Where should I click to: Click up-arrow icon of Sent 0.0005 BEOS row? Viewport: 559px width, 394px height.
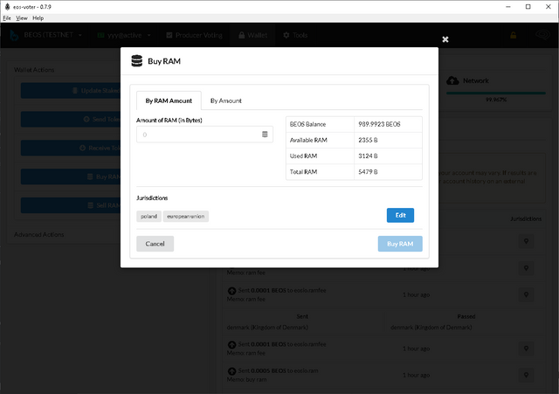pos(231,371)
